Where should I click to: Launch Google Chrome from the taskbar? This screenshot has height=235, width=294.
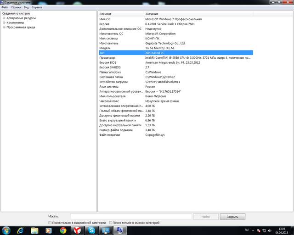63,230
